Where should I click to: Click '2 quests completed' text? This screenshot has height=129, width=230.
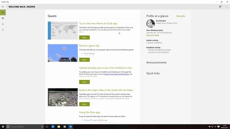click(154, 43)
